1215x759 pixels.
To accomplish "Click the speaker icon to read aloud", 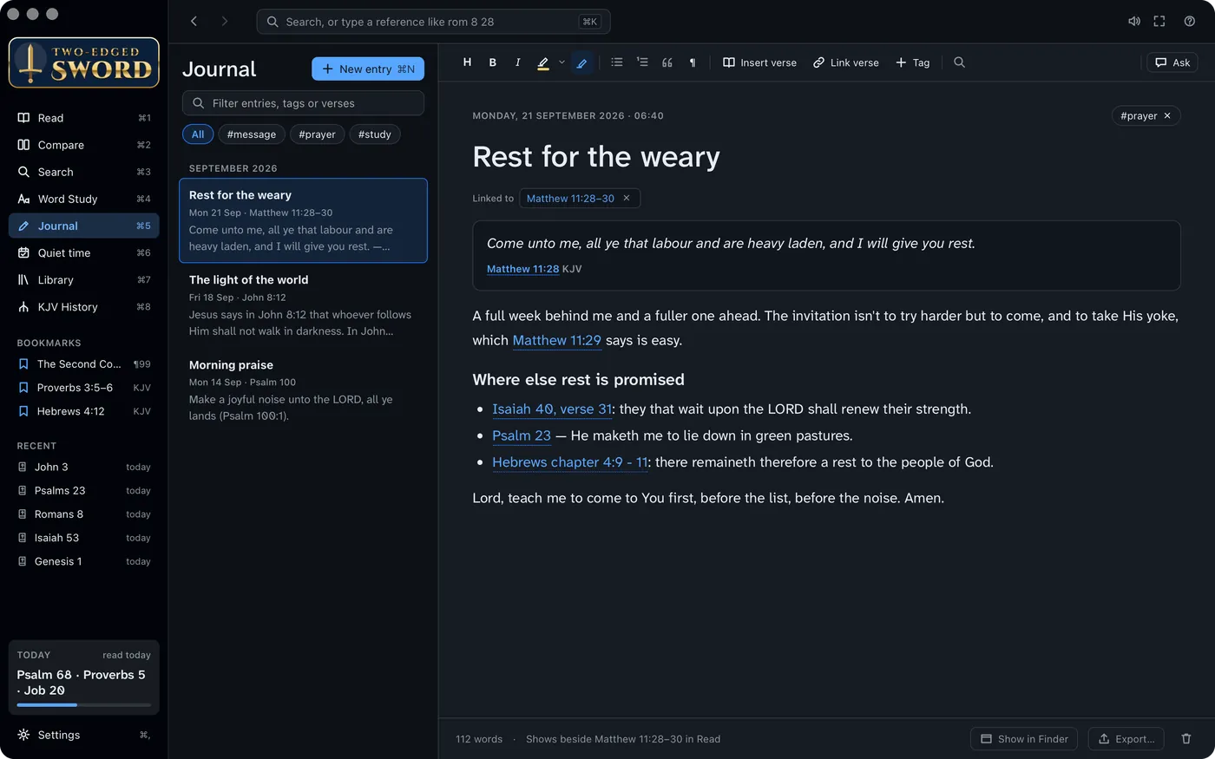I will tap(1133, 22).
